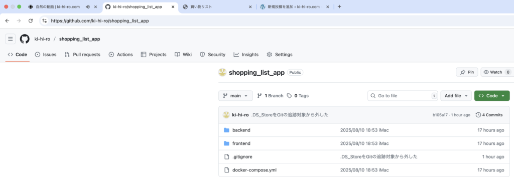Open the Actions tab
This screenshot has height=181, width=514.
120,55
